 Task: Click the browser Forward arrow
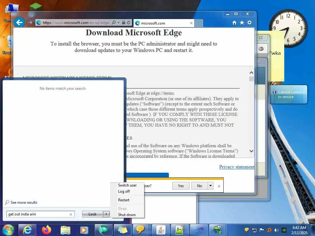tap(30, 22)
